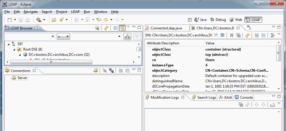
Task: Click the Back navigation arrow
Action: point(106,20)
